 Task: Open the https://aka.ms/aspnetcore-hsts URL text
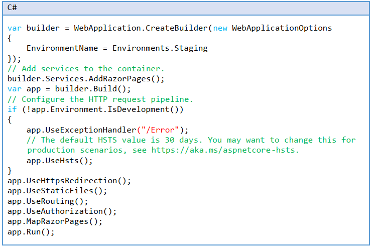coord(223,150)
